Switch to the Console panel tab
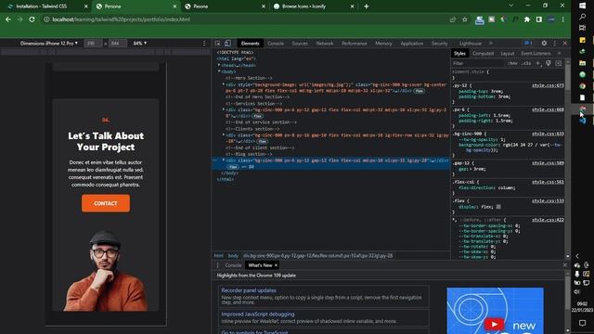Viewport: 594px width, 334px height. pyautogui.click(x=276, y=44)
